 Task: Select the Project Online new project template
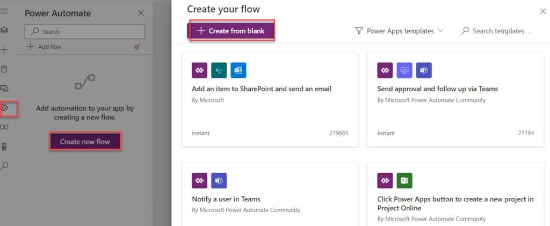[455, 194]
